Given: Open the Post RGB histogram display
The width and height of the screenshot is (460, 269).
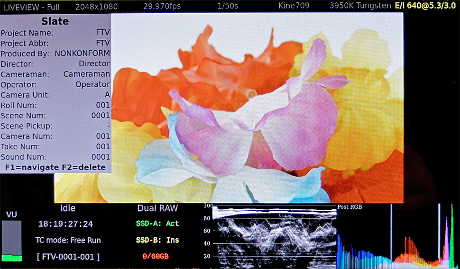Looking at the screenshot, I should [x=397, y=235].
